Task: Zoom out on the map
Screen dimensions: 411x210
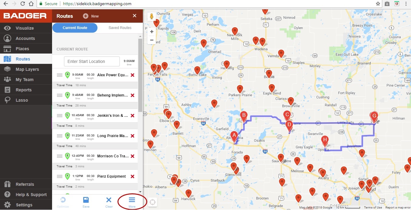Action: [152, 40]
